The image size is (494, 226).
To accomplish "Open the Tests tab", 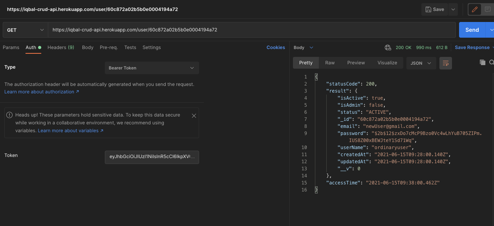I will click(x=130, y=47).
